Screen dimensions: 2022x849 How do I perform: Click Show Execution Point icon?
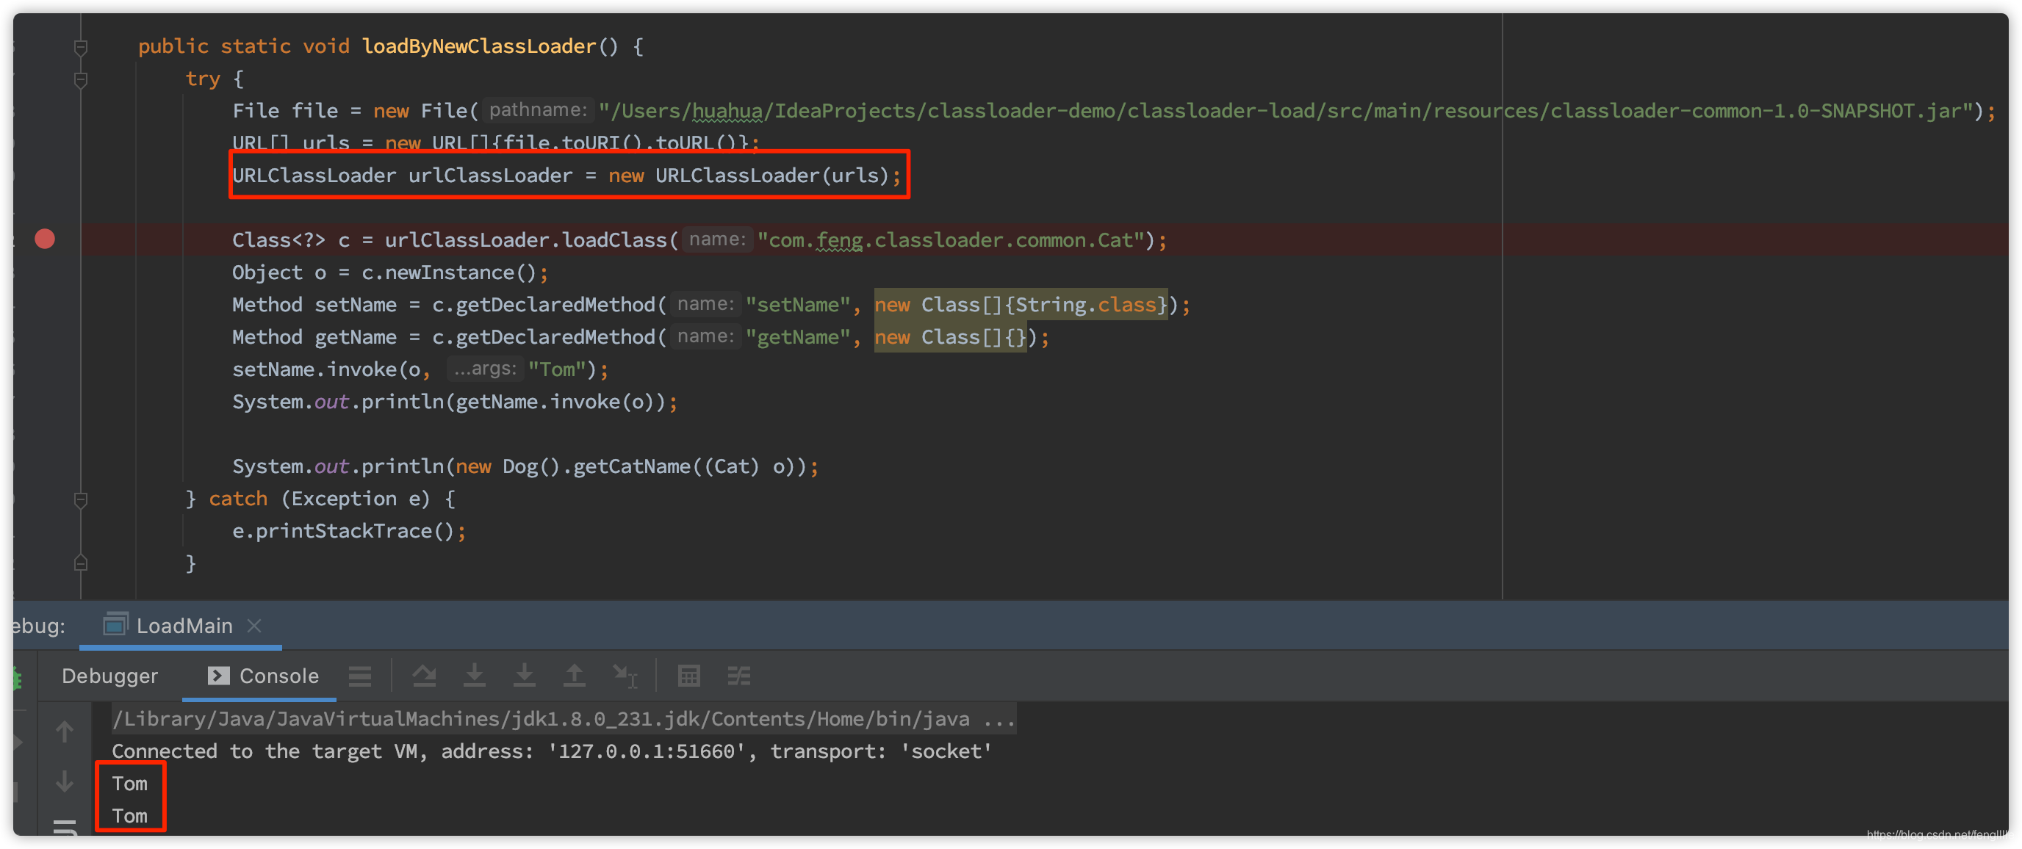(360, 676)
